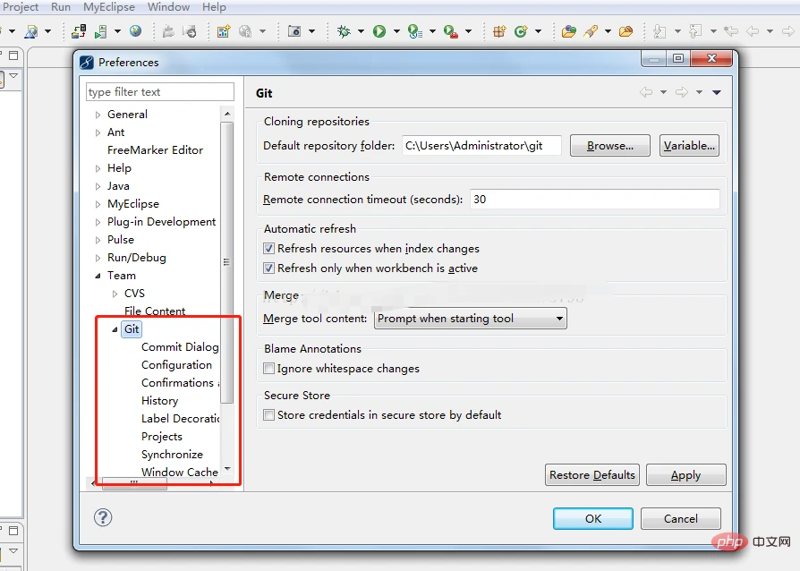The width and height of the screenshot is (800, 571).
Task: Click the Restore Defaults button
Action: (x=591, y=475)
